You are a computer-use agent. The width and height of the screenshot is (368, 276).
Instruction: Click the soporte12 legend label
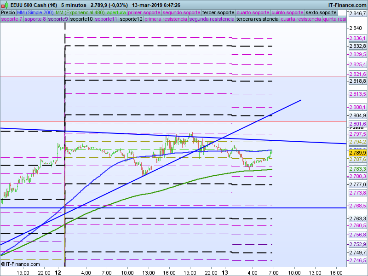click(131, 19)
